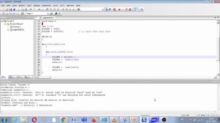Open the File menu

[x=3, y=5]
